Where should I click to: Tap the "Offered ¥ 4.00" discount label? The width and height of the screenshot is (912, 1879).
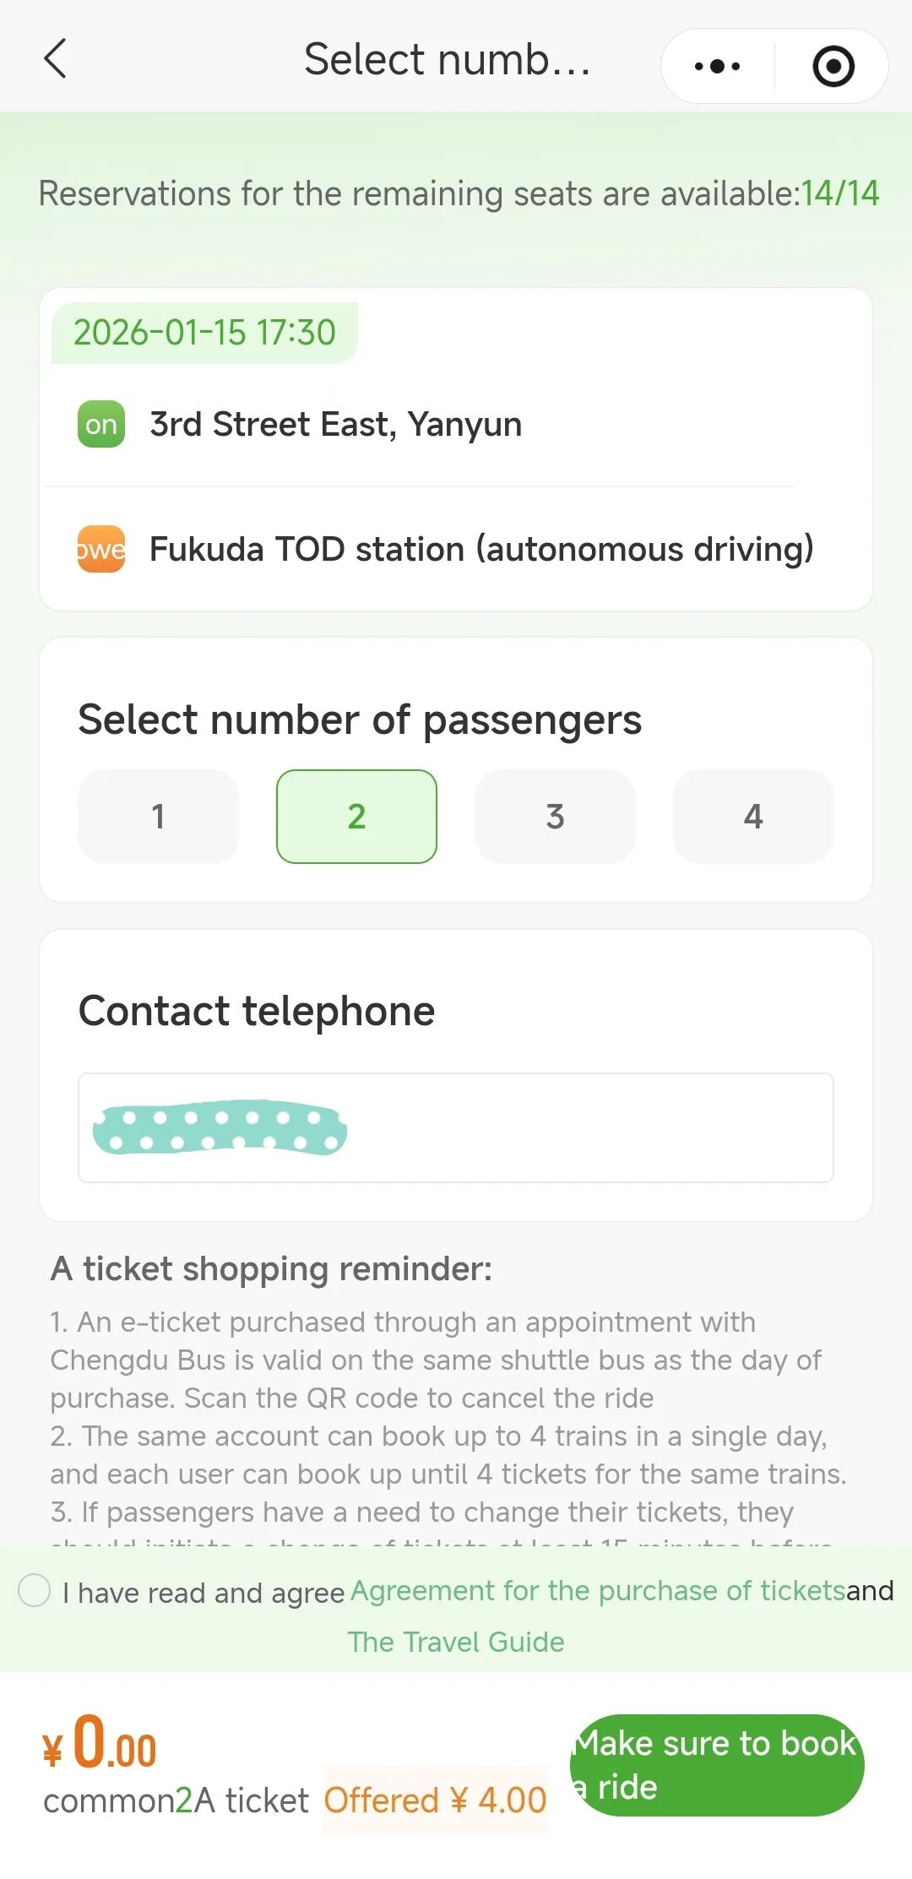click(x=435, y=1800)
